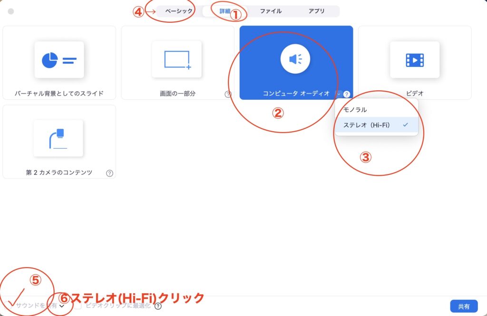Click help icon for 第 2 カメラのコンテンツ

click(x=109, y=173)
